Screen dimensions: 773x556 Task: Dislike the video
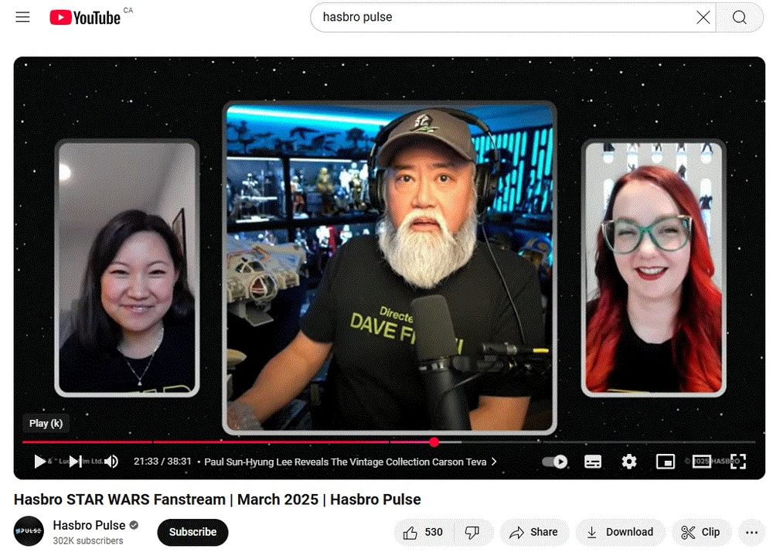coord(472,532)
